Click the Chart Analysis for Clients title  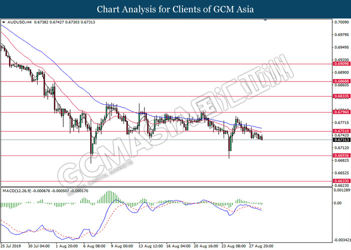pyautogui.click(x=175, y=9)
